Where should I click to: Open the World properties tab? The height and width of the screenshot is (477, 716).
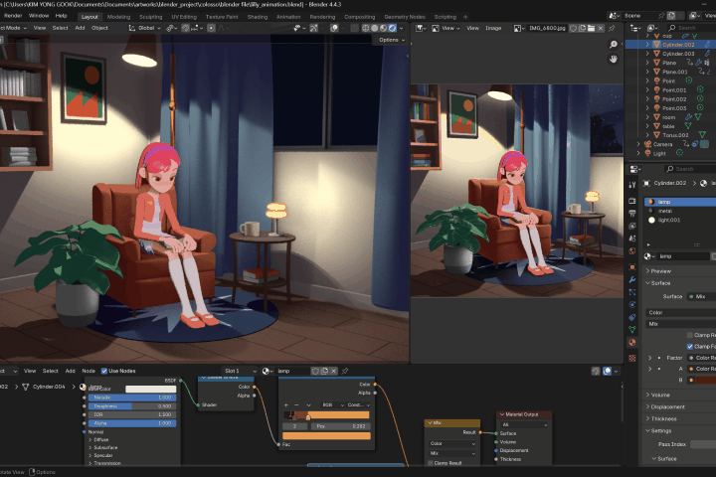632,251
